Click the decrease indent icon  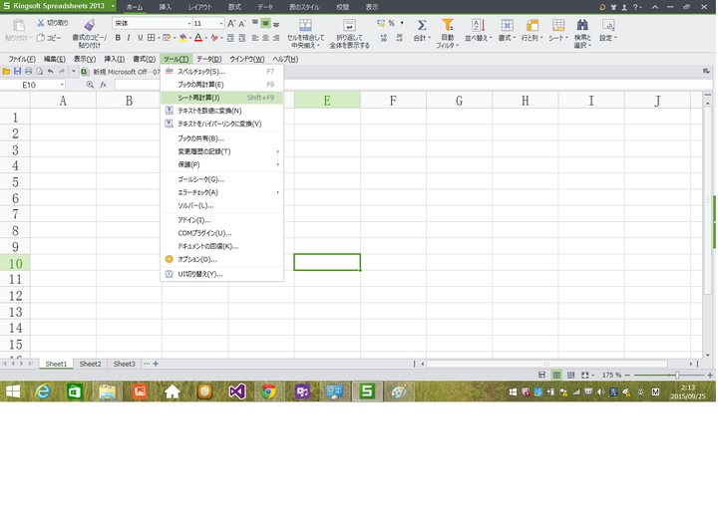click(x=230, y=38)
